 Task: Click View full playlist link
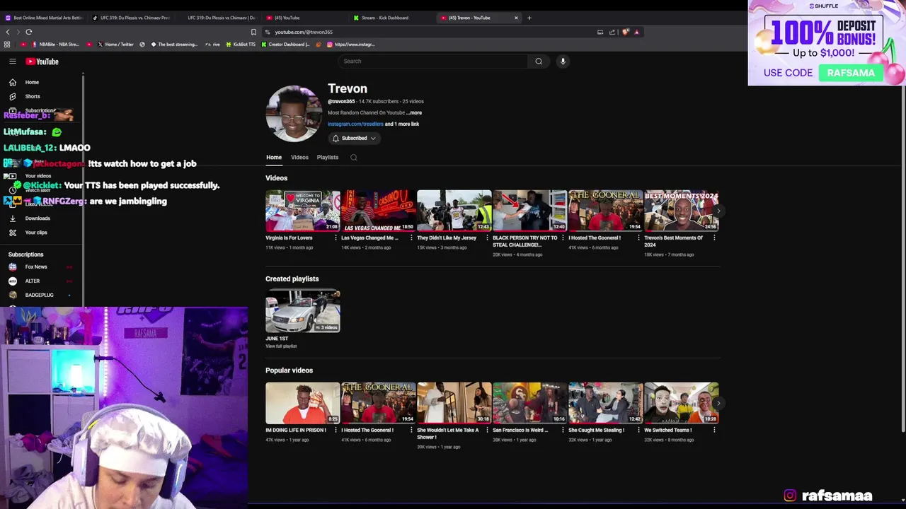[281, 346]
